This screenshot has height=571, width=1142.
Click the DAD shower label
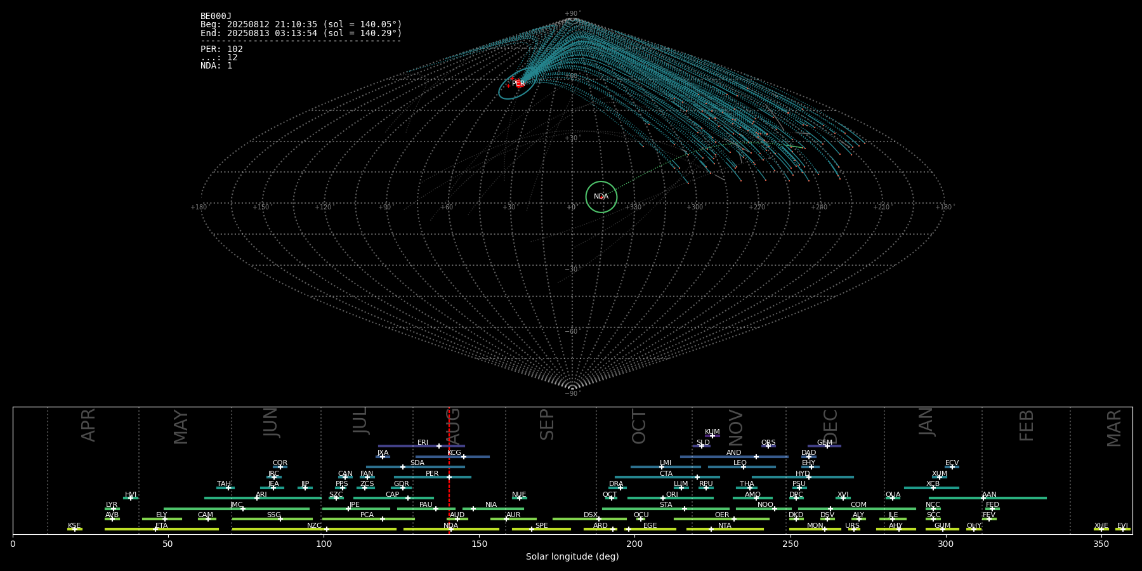(x=809, y=453)
